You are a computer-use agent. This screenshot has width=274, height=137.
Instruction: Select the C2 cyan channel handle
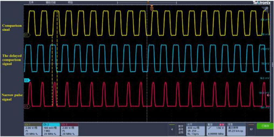click(27, 80)
